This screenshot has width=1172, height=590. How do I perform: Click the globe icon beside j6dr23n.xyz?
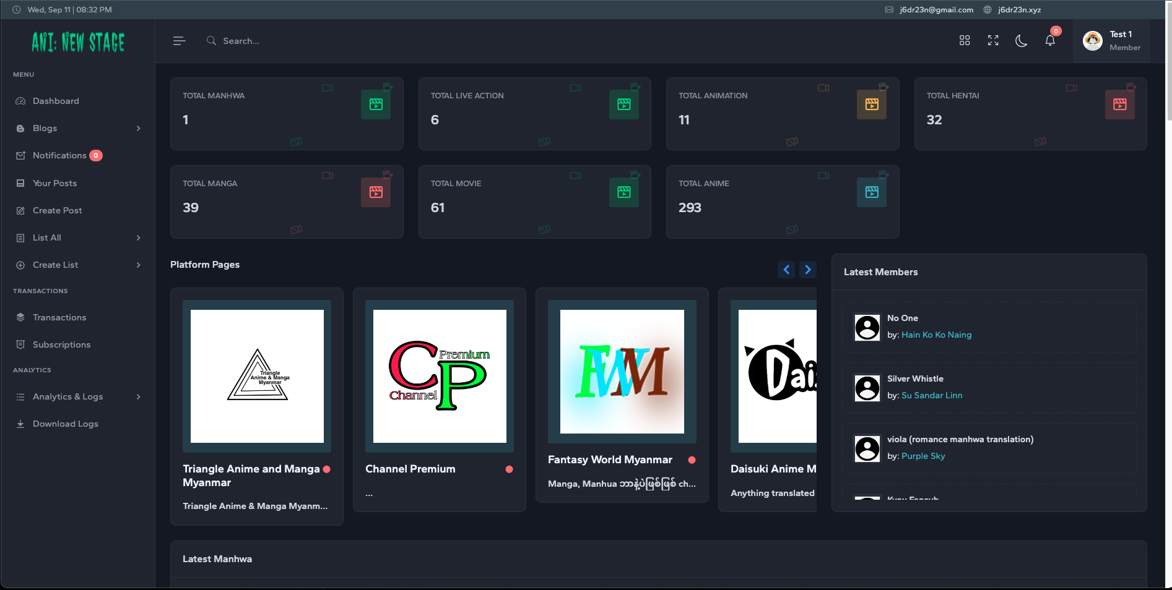point(988,9)
